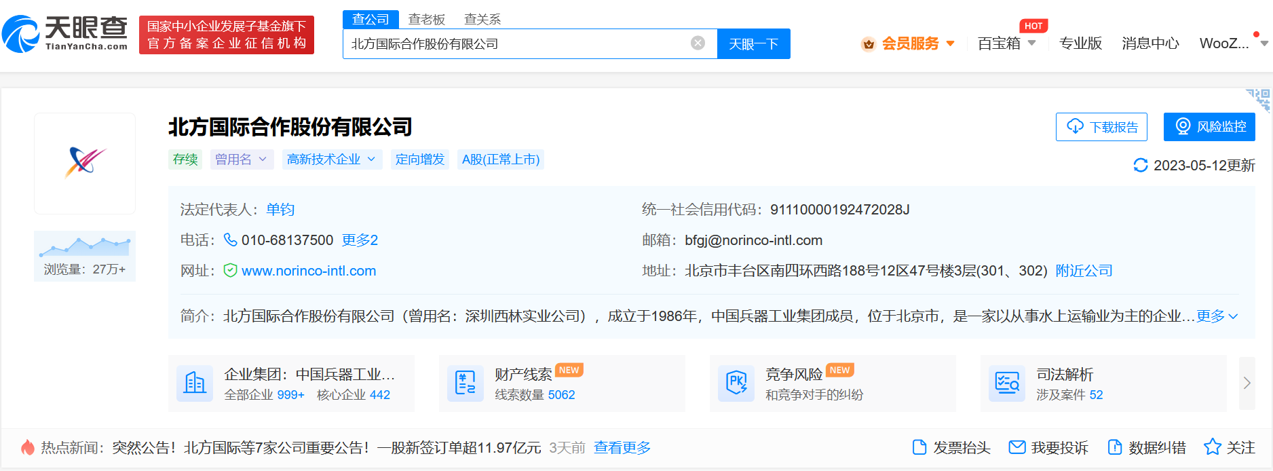Click the 定向增发 tag

click(420, 159)
